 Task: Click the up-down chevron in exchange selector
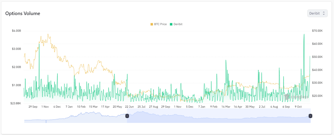(324, 13)
